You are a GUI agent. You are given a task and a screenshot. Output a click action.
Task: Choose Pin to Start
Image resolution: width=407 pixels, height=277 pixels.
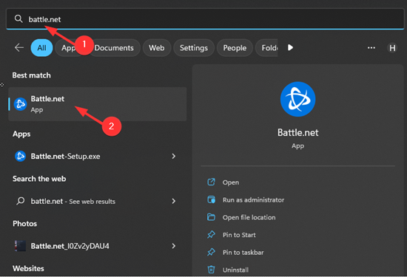pyautogui.click(x=239, y=235)
